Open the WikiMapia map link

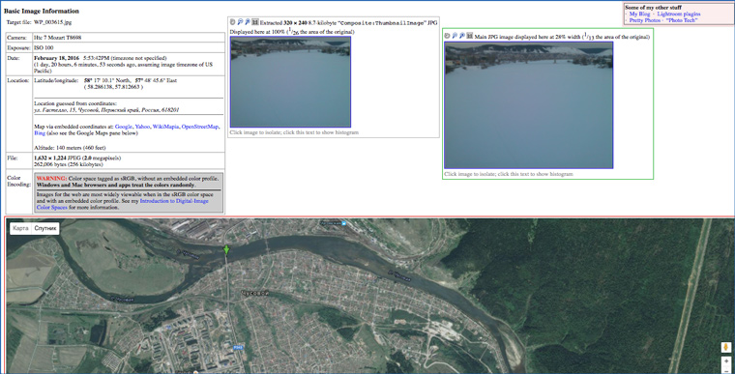[165, 127]
